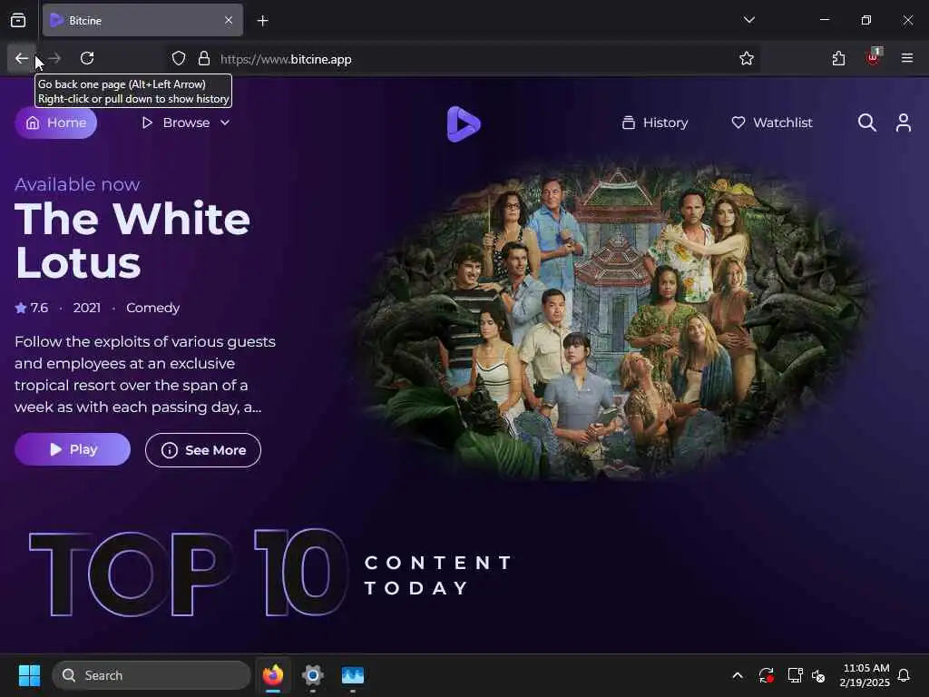Go to Home on Bitcine
The width and height of the screenshot is (929, 697).
(55, 123)
